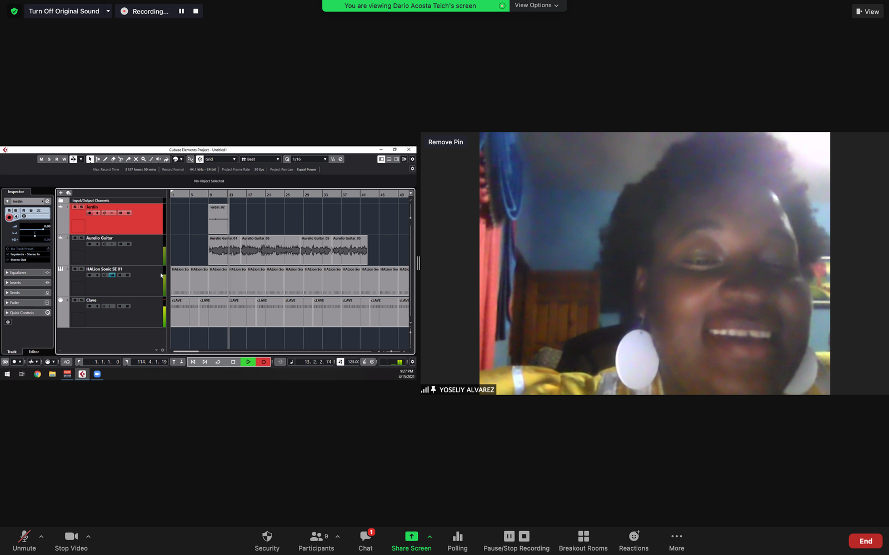Click Yoseliy Alvarez's video tile
Viewport: 889px width, 555px height.
(655, 263)
